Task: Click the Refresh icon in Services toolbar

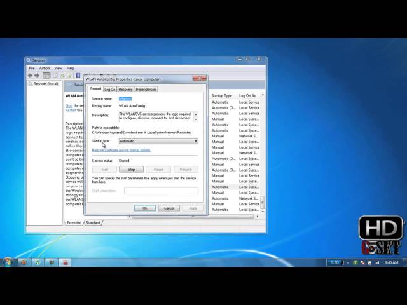Action: pyautogui.click(x=62, y=76)
